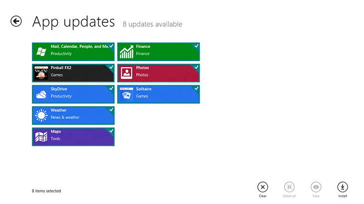The height and width of the screenshot is (204, 364).
Task: Uncheck the Maps tile checkmark
Action: coord(111,131)
